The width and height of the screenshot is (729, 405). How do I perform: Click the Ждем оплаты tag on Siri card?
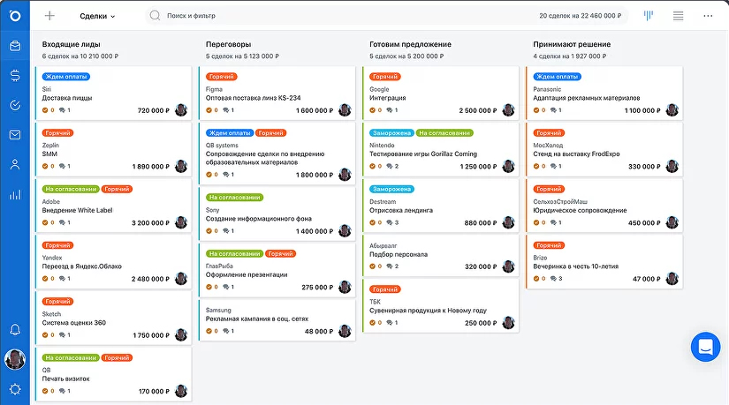coord(66,77)
